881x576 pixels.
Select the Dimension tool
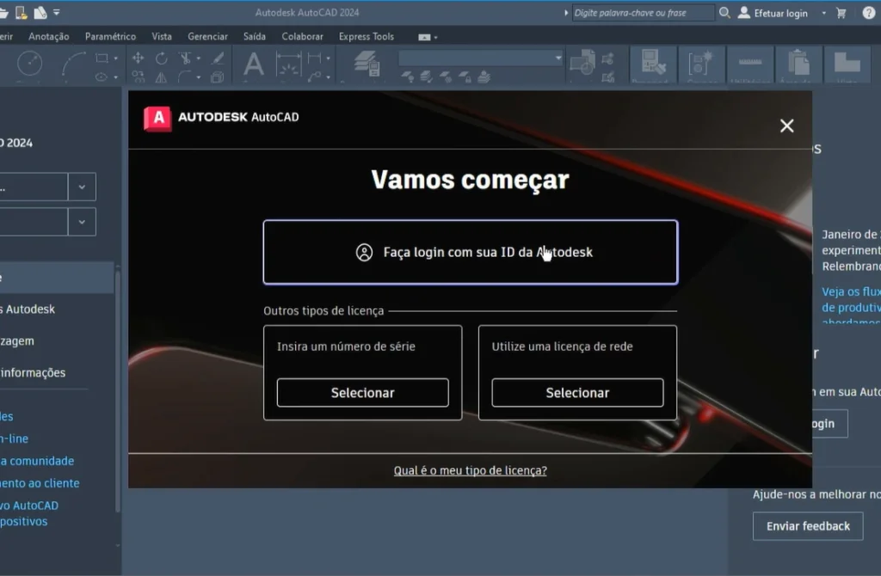289,64
